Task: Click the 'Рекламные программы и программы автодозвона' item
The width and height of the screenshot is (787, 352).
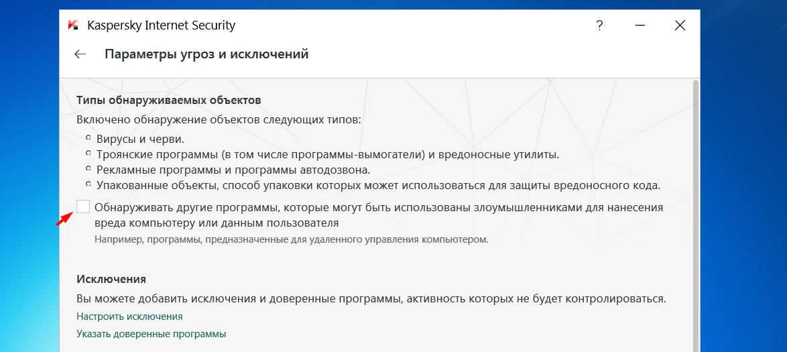Action: click(x=233, y=170)
